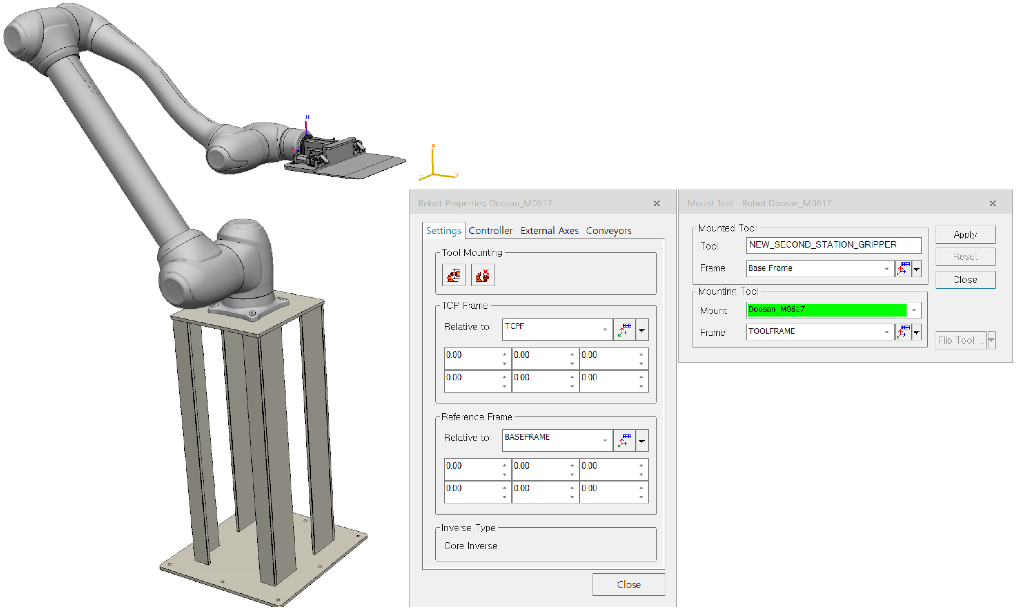Open arrow menu next to TCPF frame picker

click(x=641, y=330)
